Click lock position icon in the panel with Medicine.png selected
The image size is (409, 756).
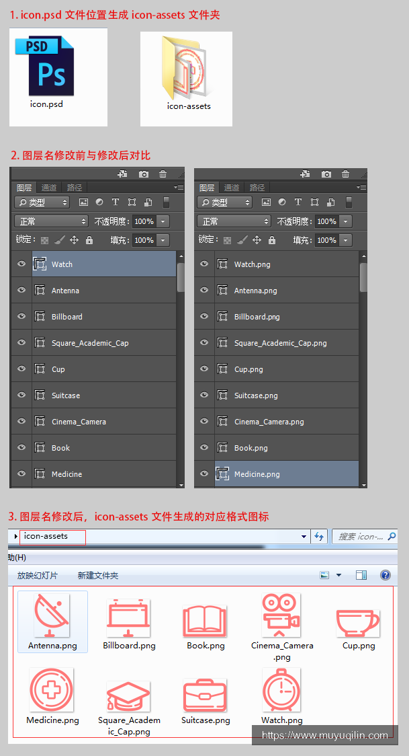[257, 239]
